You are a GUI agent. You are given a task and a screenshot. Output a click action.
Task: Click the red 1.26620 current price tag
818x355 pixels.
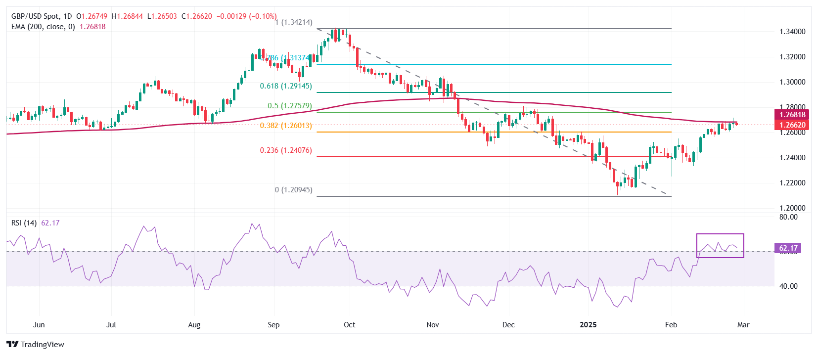[x=792, y=125]
